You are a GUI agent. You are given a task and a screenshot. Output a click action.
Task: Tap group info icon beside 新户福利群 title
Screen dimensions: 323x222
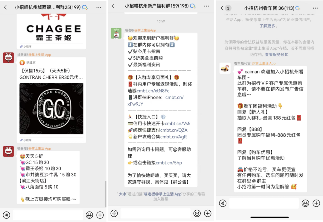pos(193,6)
